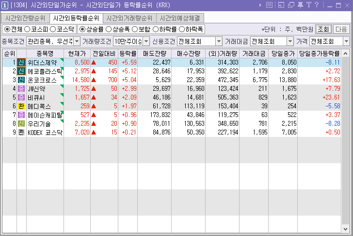Select the 전체 market radio button

[7, 29]
